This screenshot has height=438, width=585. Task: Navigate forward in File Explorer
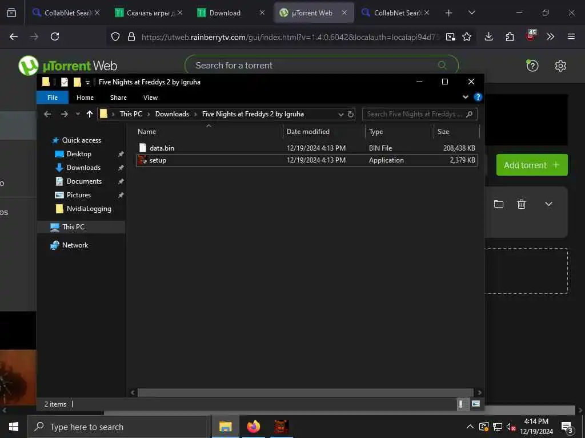point(64,114)
